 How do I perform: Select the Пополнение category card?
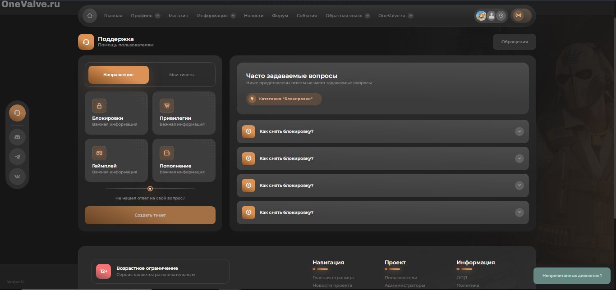tap(184, 160)
